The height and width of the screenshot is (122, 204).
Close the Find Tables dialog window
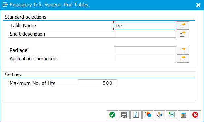point(198,5)
